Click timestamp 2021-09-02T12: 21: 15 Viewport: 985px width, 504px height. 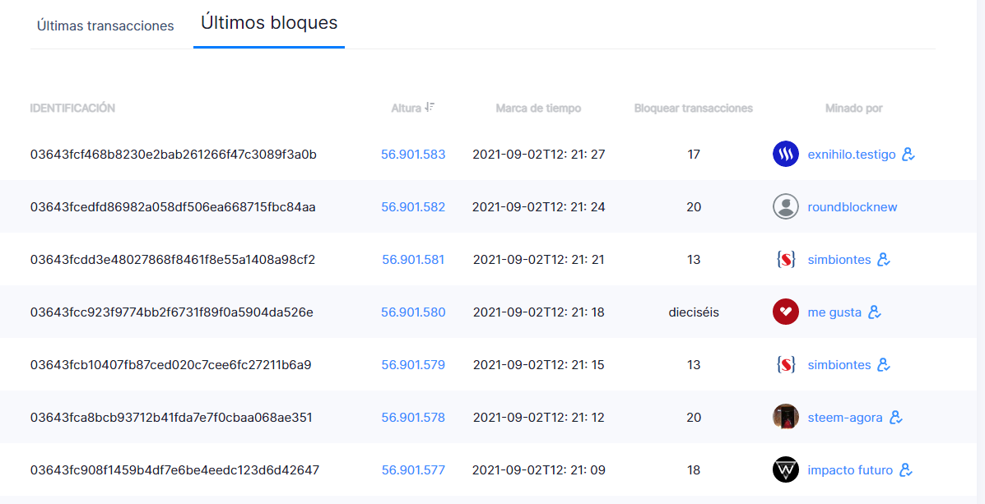coord(538,365)
